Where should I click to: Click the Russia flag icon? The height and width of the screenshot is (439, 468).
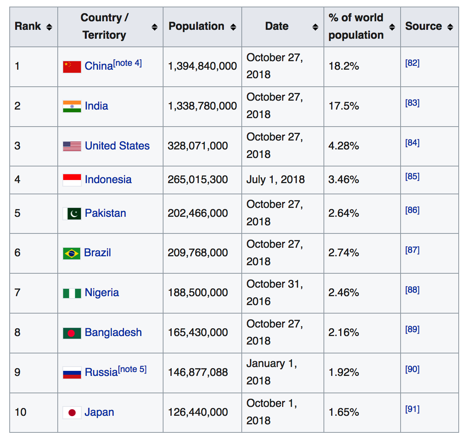(72, 373)
